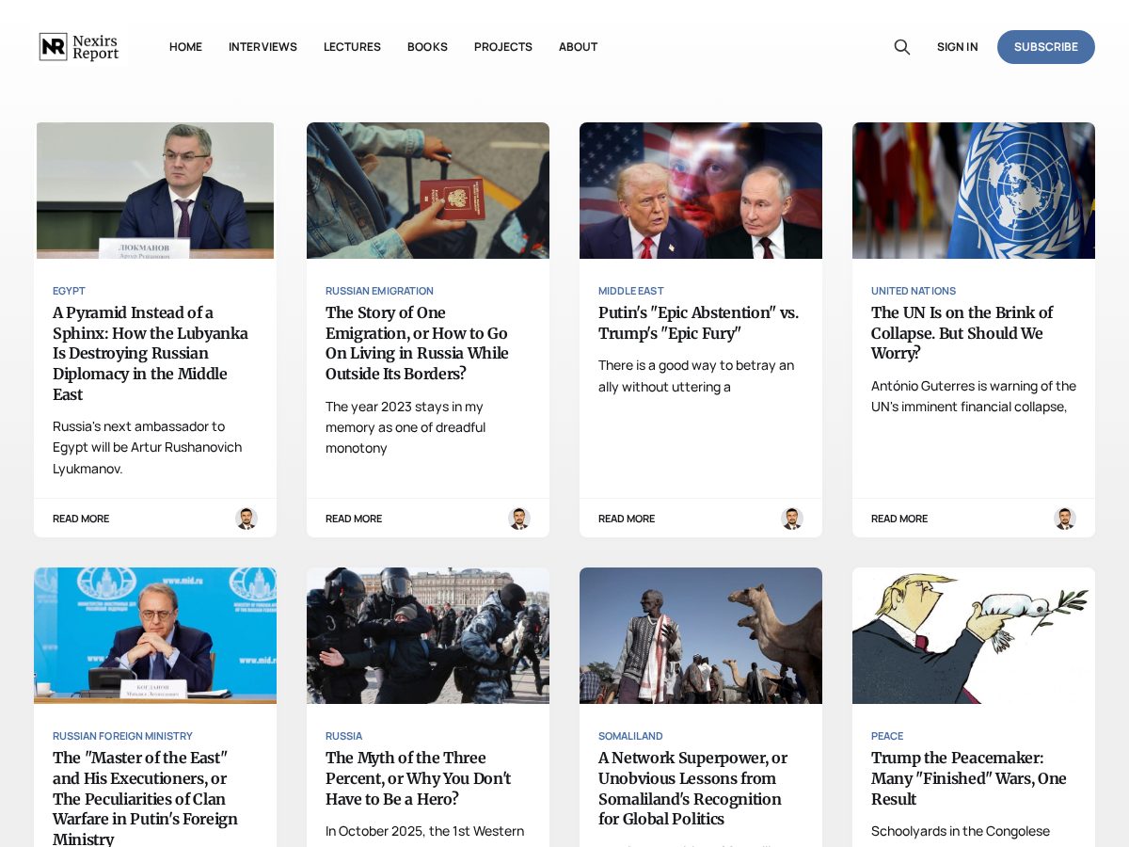Click author avatar on Russian Emigration card

tap(519, 519)
